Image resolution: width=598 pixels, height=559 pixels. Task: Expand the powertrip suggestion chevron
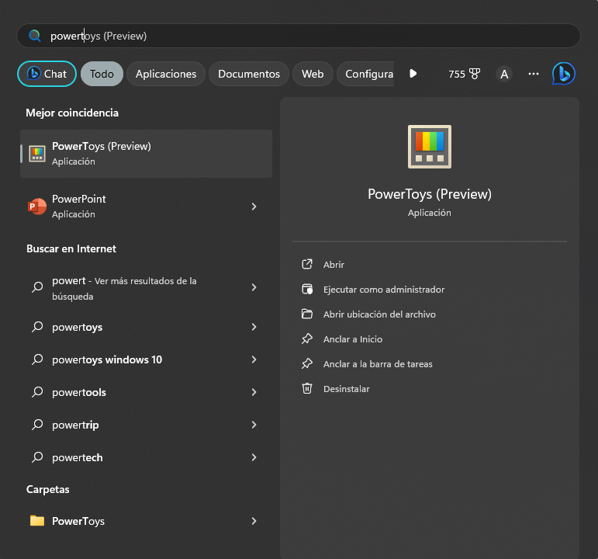(x=254, y=425)
